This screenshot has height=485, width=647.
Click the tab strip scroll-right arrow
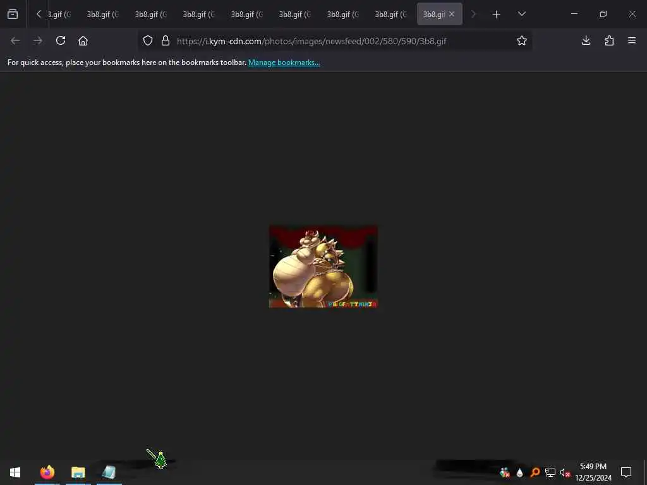pyautogui.click(x=473, y=15)
